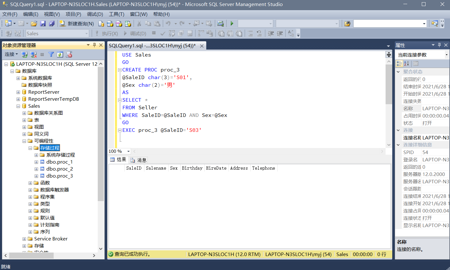The image size is (450, 270).
Task: Open the Activity Monitor icon
Action: click(220, 24)
